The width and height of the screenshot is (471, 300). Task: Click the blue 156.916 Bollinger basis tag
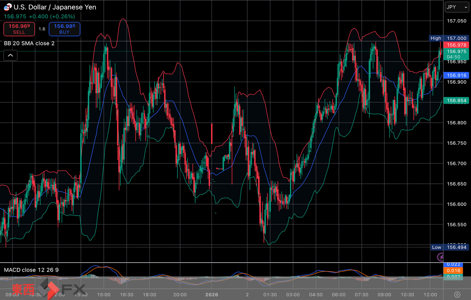(456, 75)
